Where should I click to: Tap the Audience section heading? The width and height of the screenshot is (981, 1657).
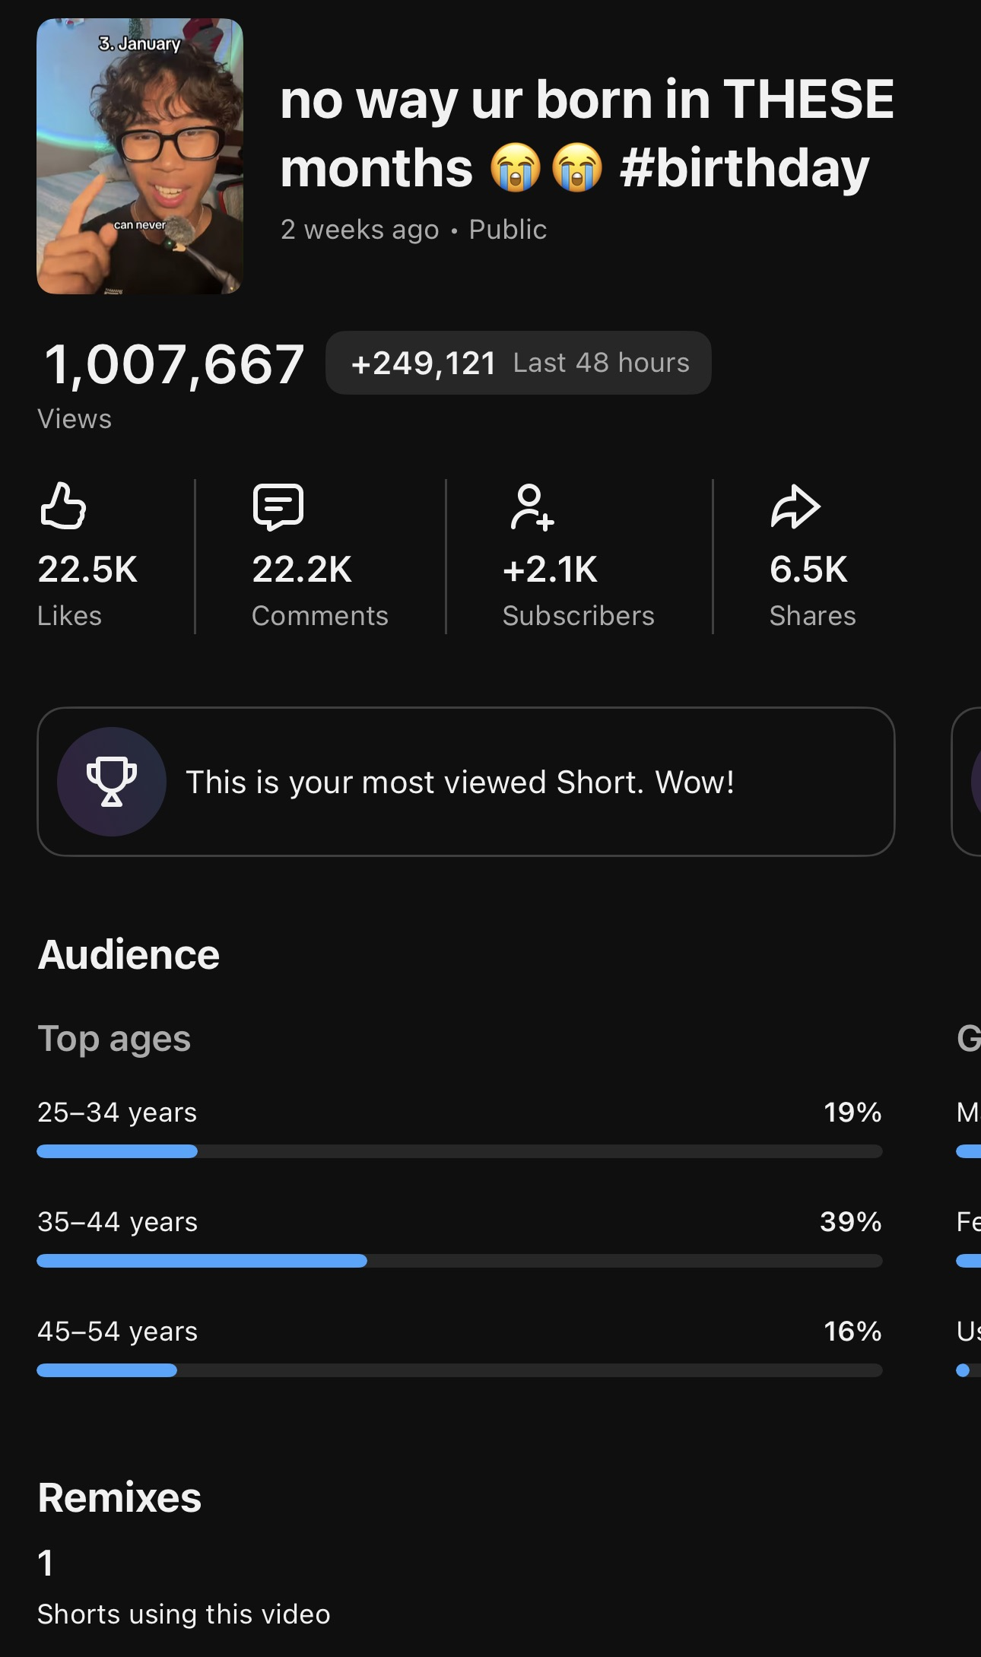129,954
